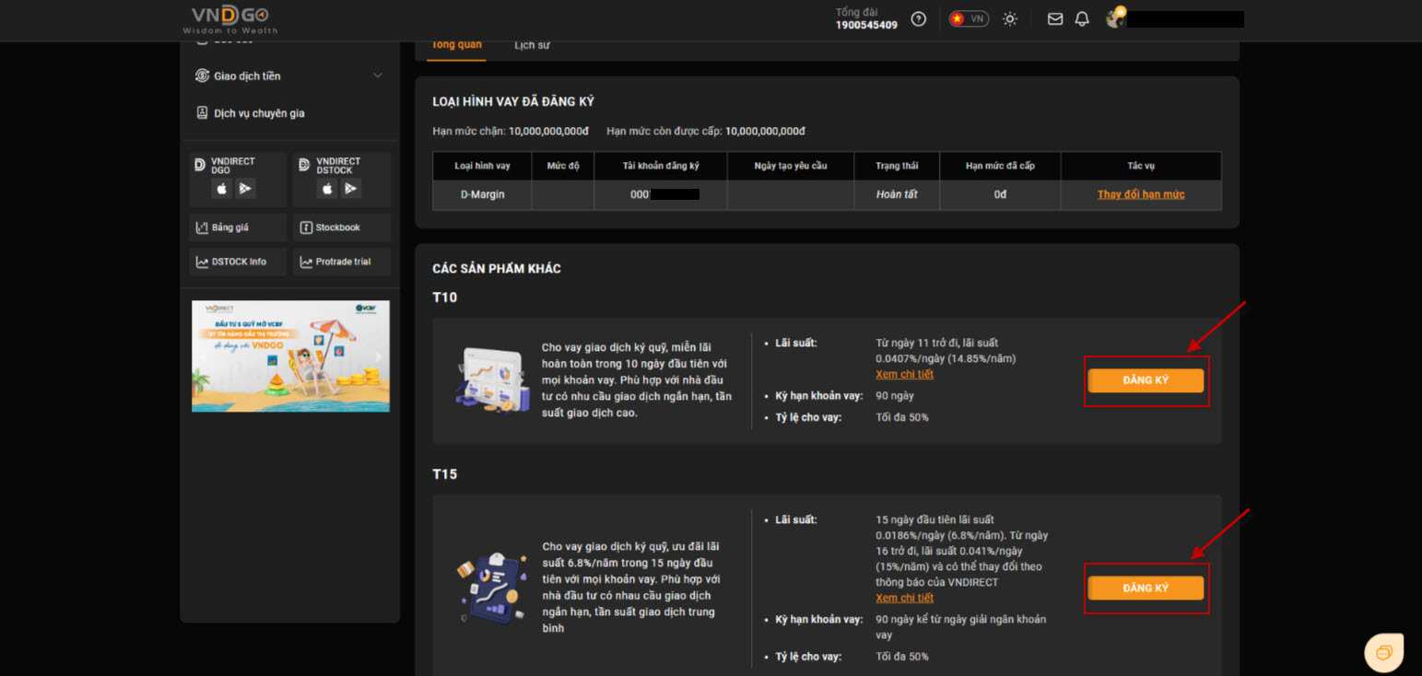
Task: Click the Thay đổi hạn mức link
Action: 1141,194
